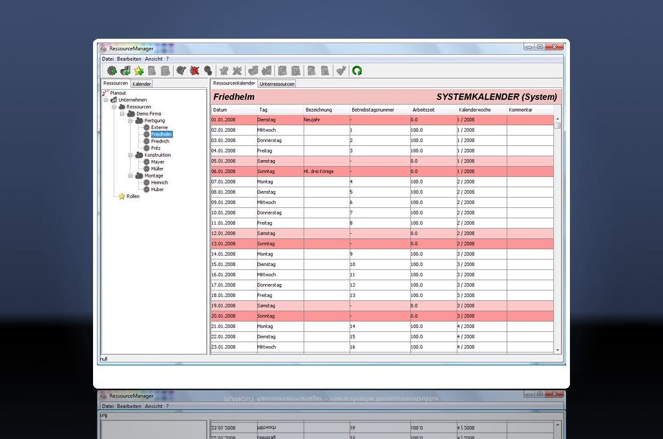Image resolution: width=663 pixels, height=439 pixels.
Task: Click the gear icon next to Fritz
Action: click(146, 148)
